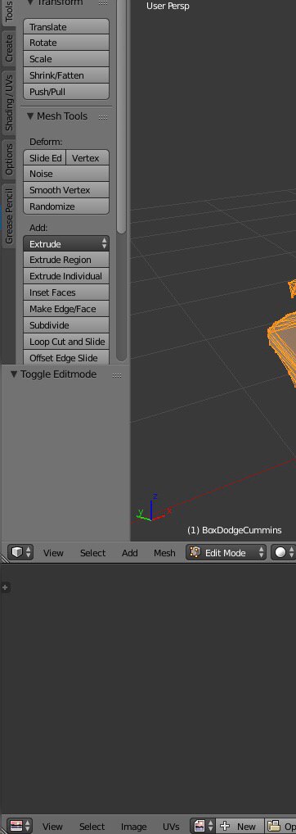Browse image datablocks with the image icon
This screenshot has width=296, height=834.
pyautogui.click(x=203, y=826)
